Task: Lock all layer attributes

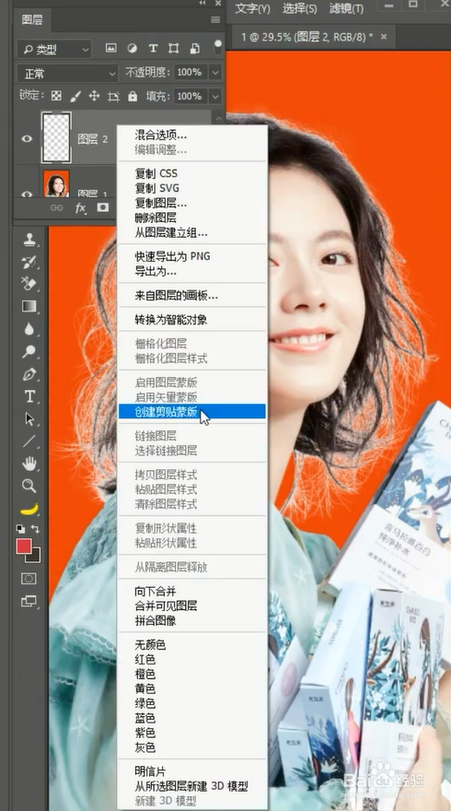Action: [133, 96]
